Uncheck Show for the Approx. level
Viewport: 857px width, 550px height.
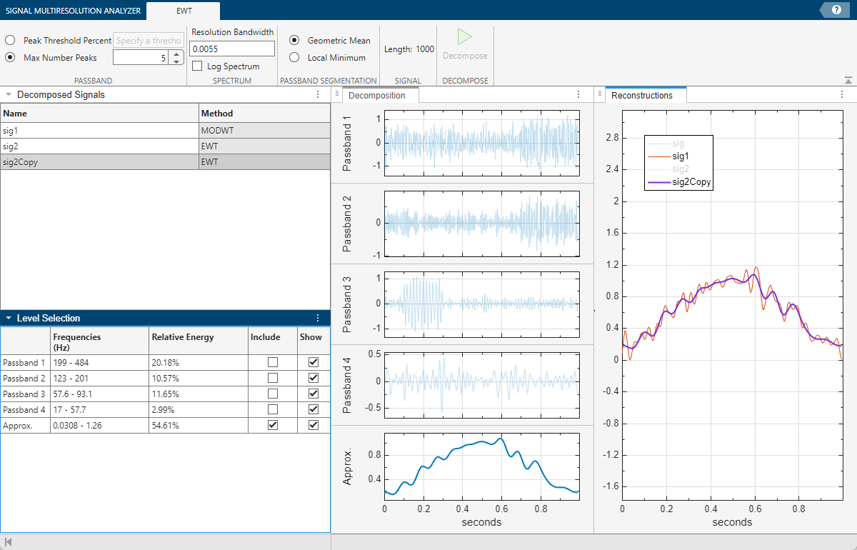click(x=312, y=425)
